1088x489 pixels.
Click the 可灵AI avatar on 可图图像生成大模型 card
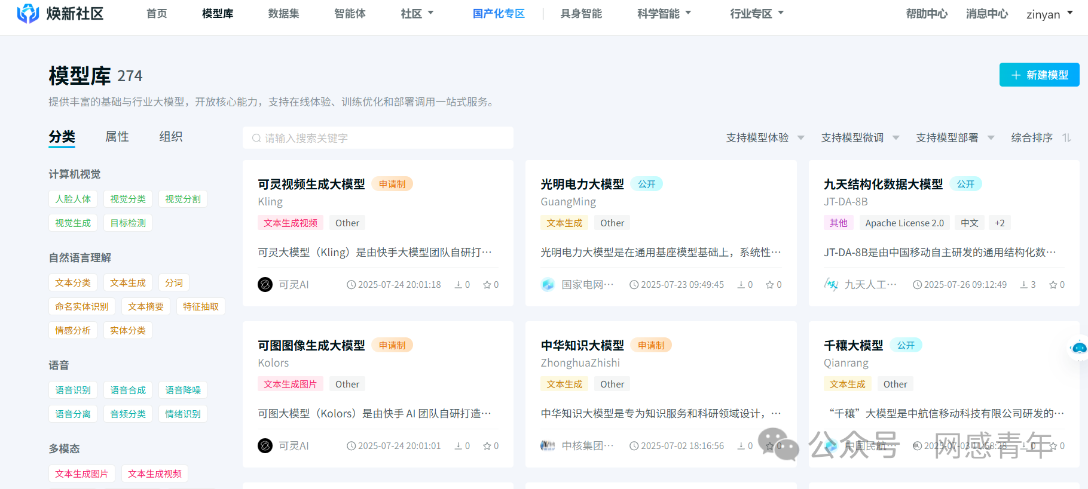(265, 446)
